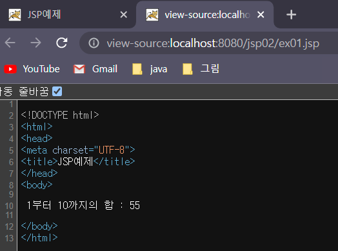Image resolution: width=338 pixels, height=251 pixels.
Task: Click the "UTF-8" attribute value
Action: tap(112, 150)
